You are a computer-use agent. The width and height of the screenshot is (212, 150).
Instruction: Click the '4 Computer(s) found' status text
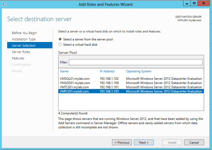(x=73, y=113)
